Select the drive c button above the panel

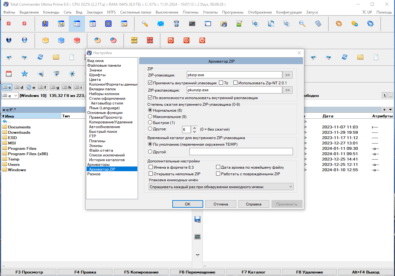7,87
